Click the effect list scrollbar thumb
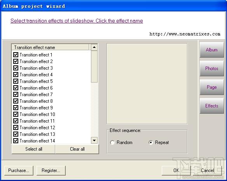The image size is (227, 181). [x=94, y=67]
